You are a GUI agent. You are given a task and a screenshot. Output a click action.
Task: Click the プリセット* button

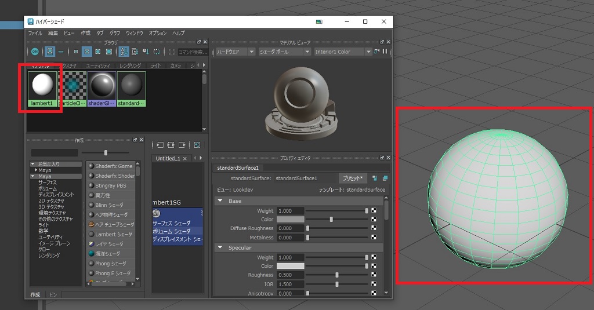coord(353,178)
